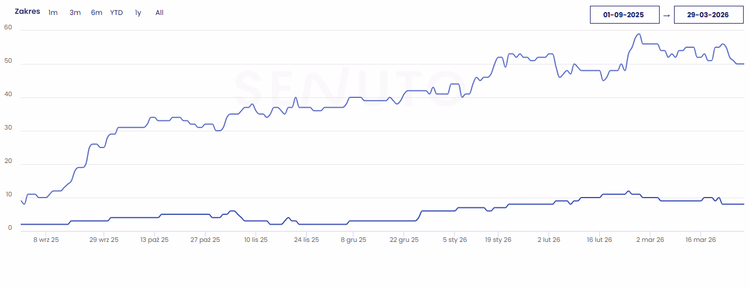Select the 1m range button
Screen dimensions: 750x288
pyautogui.click(x=53, y=13)
